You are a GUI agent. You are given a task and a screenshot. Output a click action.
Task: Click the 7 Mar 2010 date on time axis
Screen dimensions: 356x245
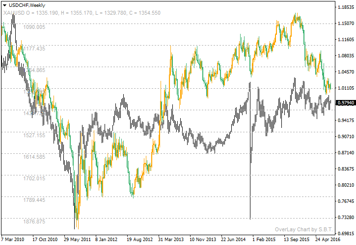(x=12, y=240)
